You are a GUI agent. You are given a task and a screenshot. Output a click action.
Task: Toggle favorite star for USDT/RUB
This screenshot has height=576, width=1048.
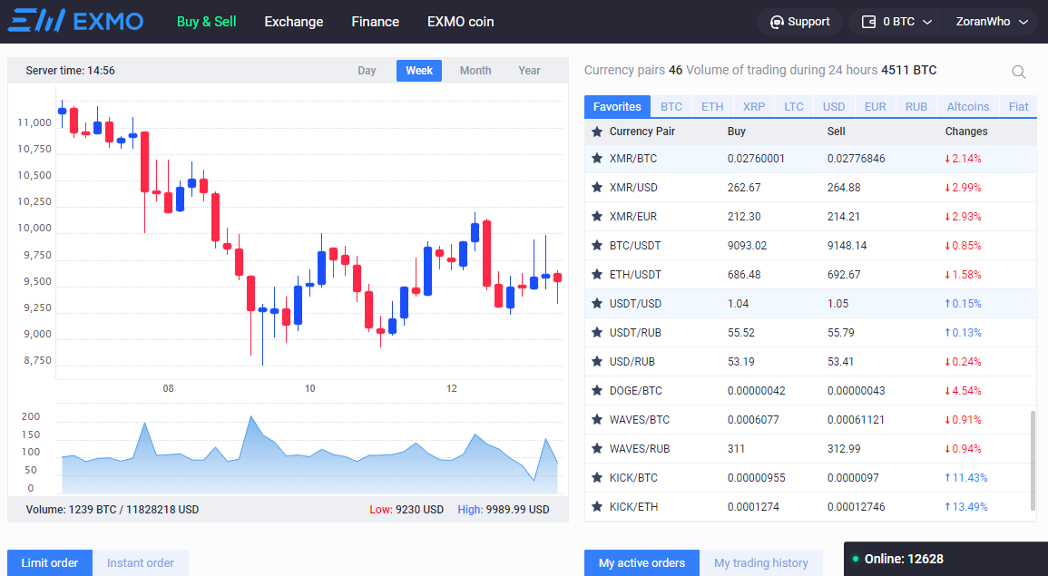coord(597,332)
